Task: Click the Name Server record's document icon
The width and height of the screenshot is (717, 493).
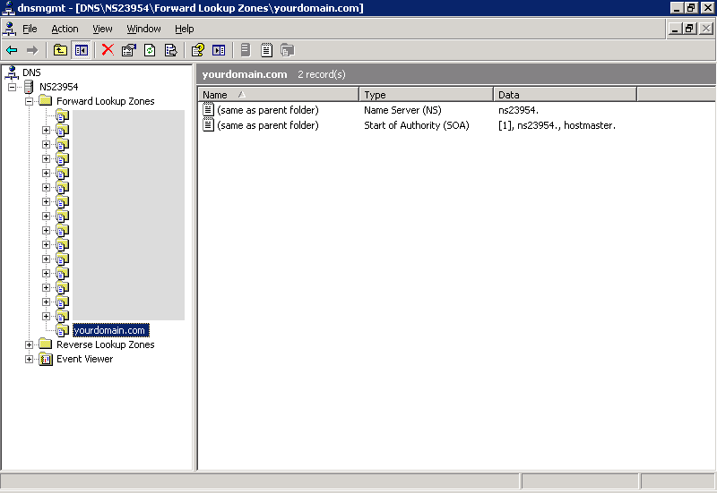Action: pos(208,109)
